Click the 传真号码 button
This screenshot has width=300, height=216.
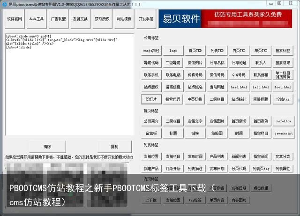pyautogui.click(x=195, y=75)
